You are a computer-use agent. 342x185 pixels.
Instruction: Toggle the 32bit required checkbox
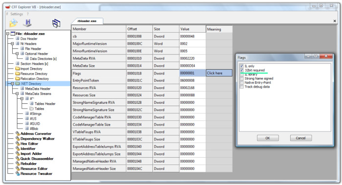tap(241, 70)
